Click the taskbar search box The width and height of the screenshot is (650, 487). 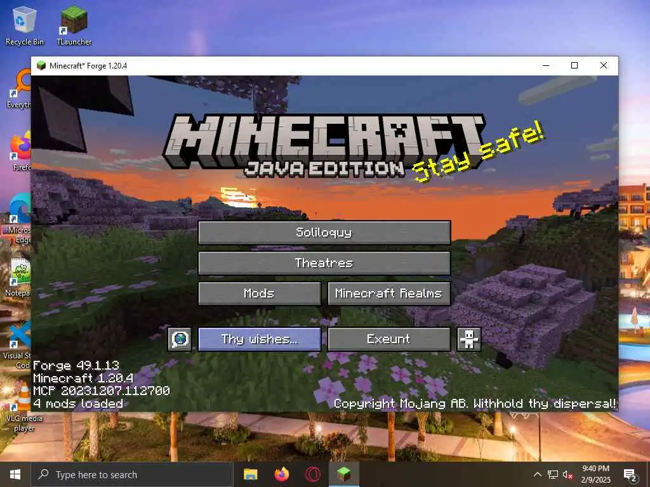132,474
